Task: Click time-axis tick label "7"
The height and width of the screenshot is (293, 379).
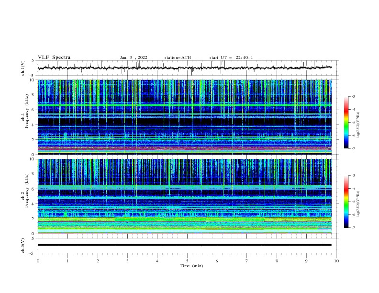Action: (247, 261)
